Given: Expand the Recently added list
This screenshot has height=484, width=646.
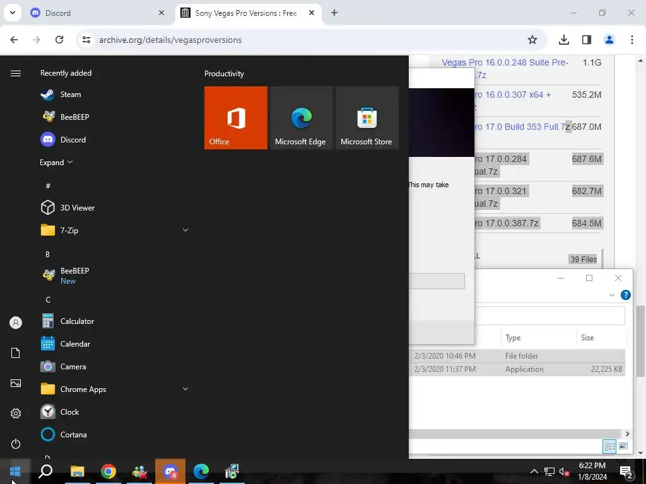Looking at the screenshot, I should pos(56,163).
